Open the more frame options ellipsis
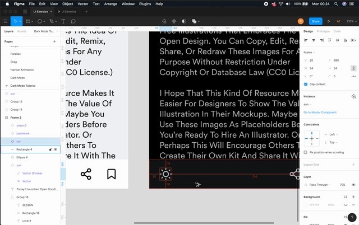 (353, 76)
